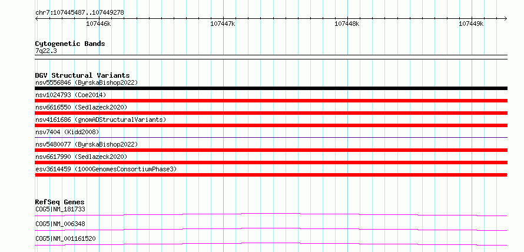Open variant esv3614459 (1000GenomesConsortiumPhase3) label
The width and height of the screenshot is (524, 252).
tap(106, 169)
